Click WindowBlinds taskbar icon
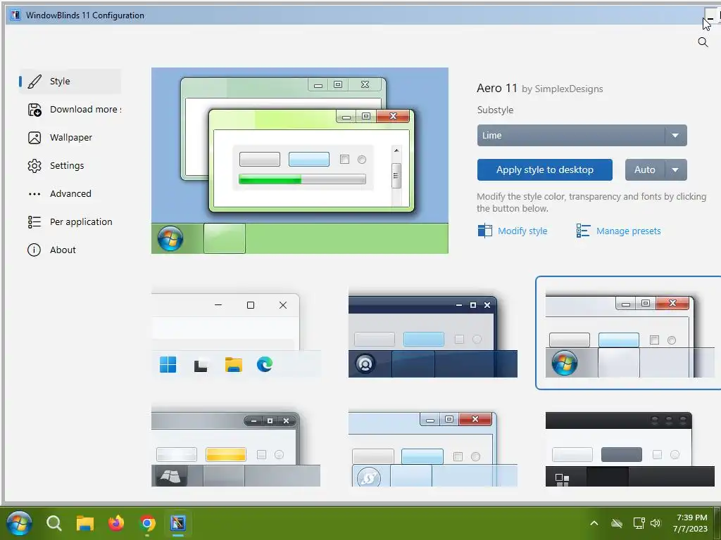 (x=178, y=523)
